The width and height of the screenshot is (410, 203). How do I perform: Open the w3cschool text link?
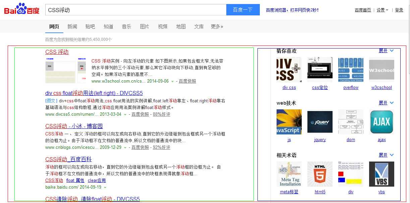point(382,88)
